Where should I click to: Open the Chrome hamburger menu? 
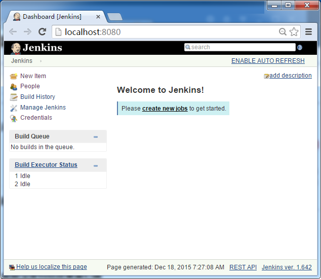tap(308, 32)
